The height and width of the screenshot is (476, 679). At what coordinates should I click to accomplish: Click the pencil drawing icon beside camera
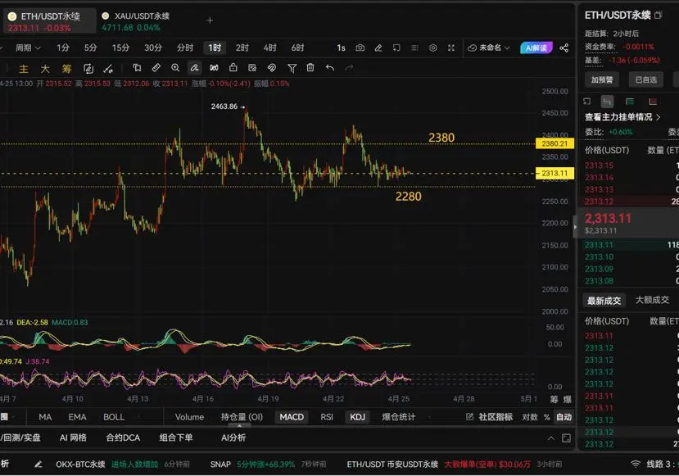coord(378,48)
